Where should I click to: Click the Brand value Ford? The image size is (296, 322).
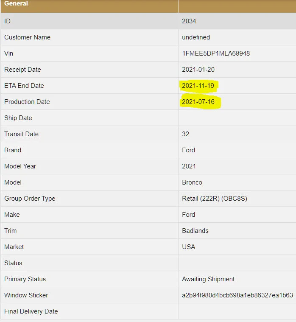click(188, 150)
